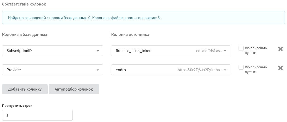Click the 'edca:dffdsf-as..' sample value preview

[x=209, y=51]
